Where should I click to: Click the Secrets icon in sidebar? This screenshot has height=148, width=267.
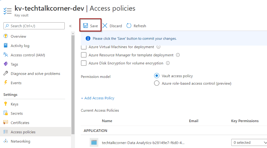tap(6, 113)
